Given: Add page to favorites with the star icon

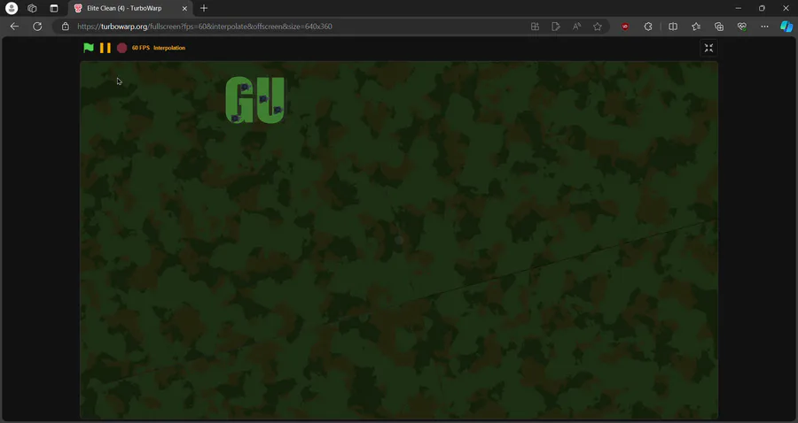Looking at the screenshot, I should [598, 27].
